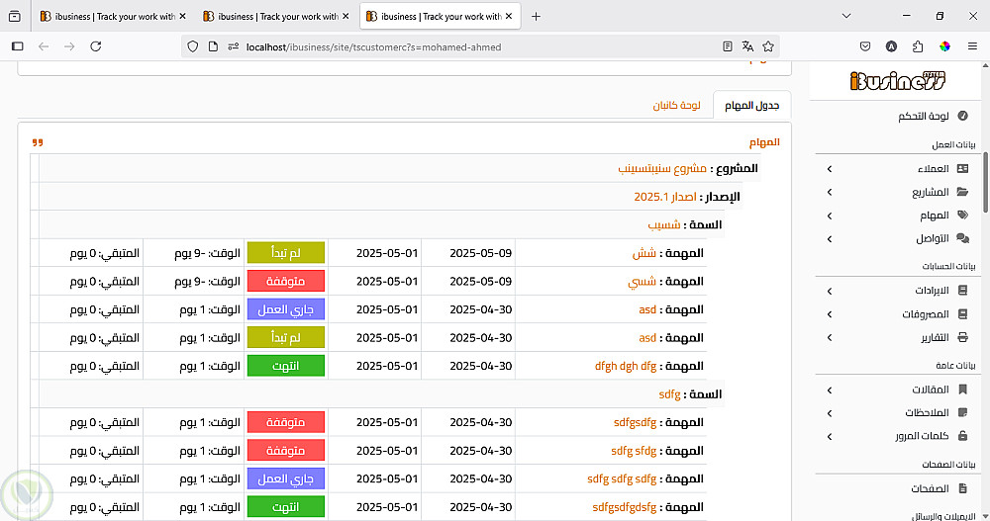This screenshot has height=521, width=990.
Task: Click green انتهت status badge of dfgh dgh dfg
Action: pyautogui.click(x=285, y=366)
